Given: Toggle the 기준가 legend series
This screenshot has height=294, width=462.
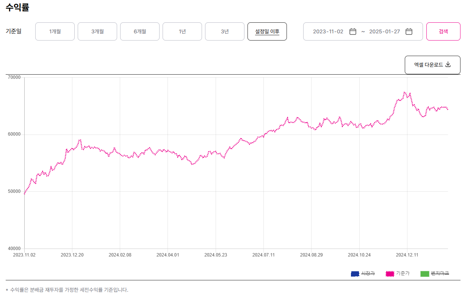Looking at the screenshot, I should coord(397,274).
